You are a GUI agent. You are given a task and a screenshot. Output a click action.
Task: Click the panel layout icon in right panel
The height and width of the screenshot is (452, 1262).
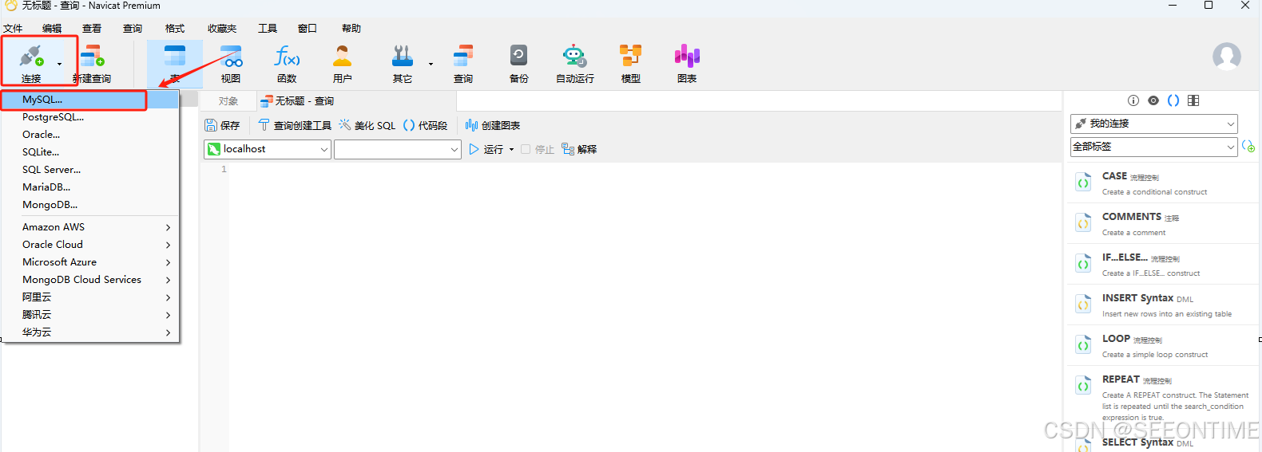pyautogui.click(x=1193, y=100)
